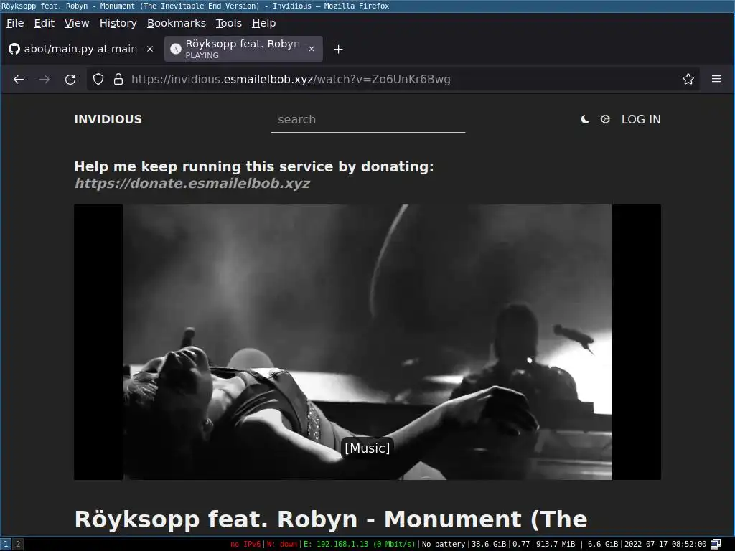Switch to workspace 2 in status bar
Screen dimensions: 735x551
click(x=18, y=544)
